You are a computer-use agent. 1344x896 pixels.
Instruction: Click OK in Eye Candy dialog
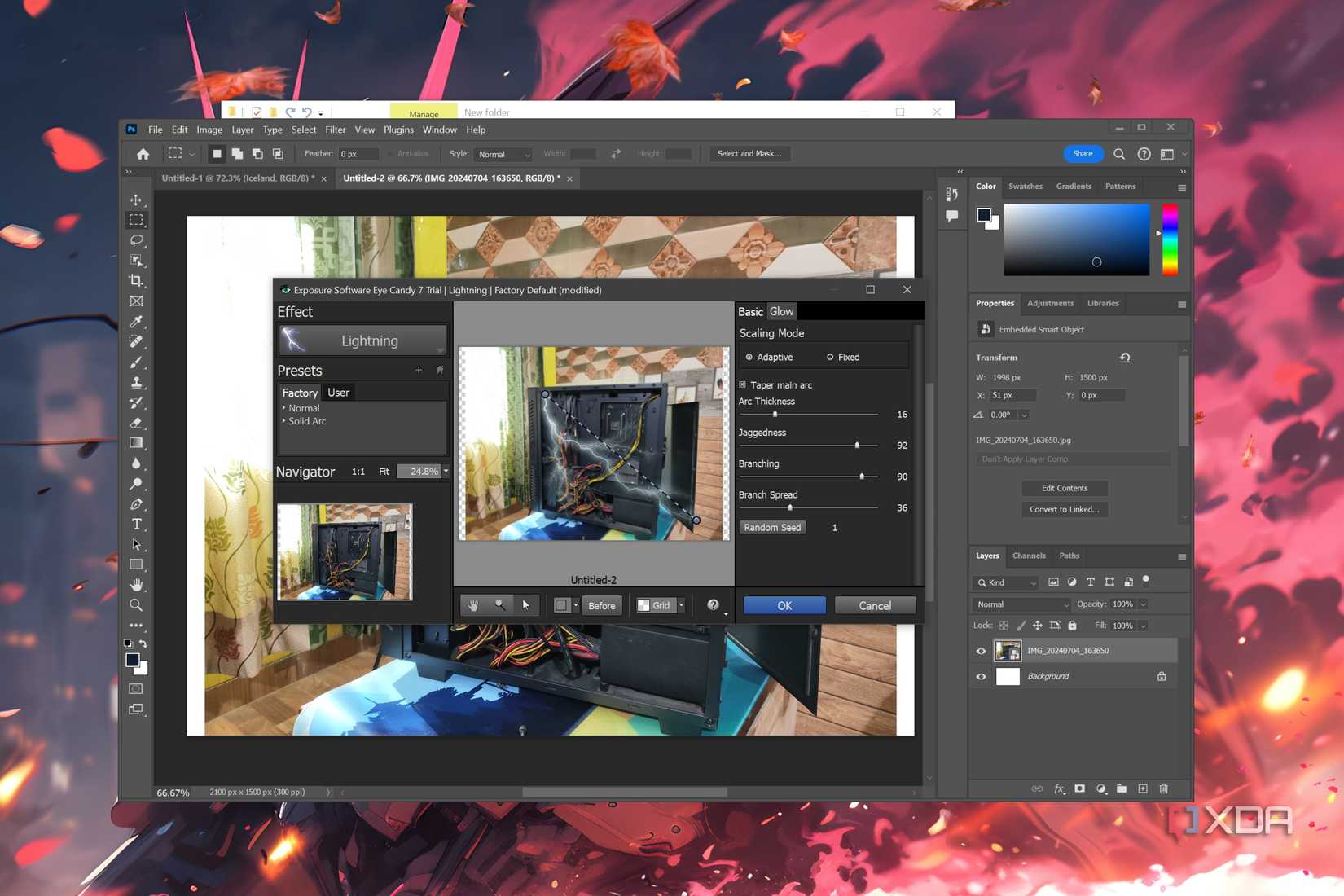pyautogui.click(x=784, y=605)
